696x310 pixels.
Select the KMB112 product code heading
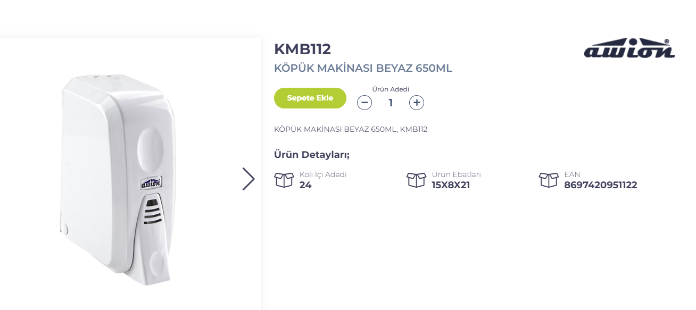pos(302,49)
